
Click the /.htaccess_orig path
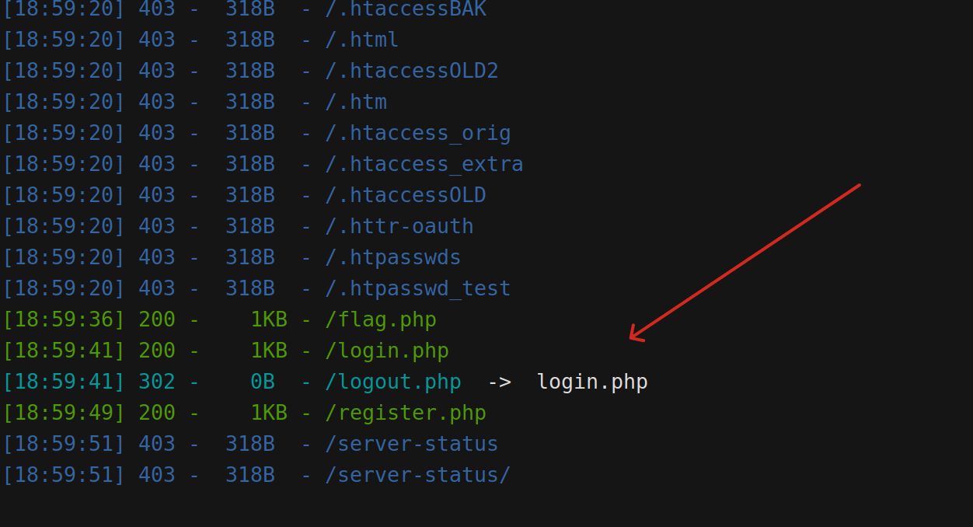tap(417, 133)
